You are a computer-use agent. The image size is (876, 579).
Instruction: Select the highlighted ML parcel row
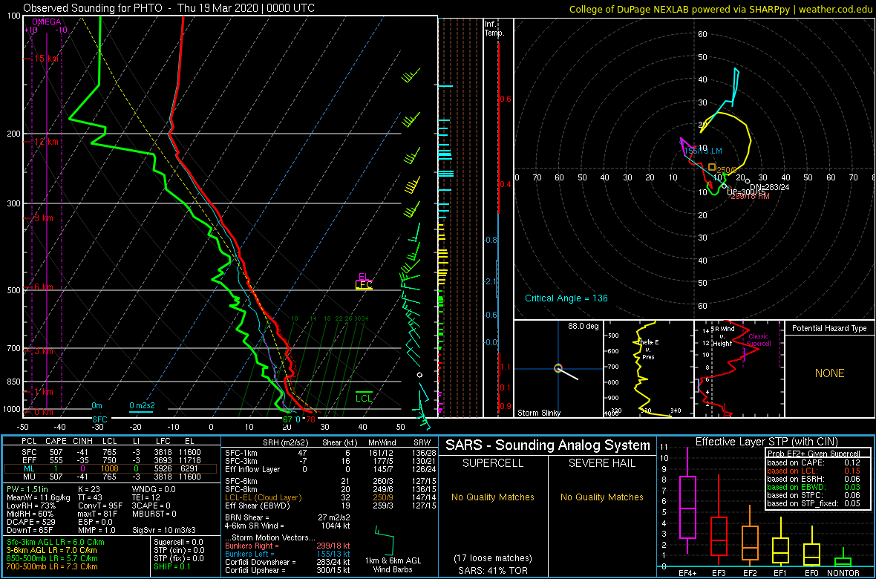(x=110, y=468)
